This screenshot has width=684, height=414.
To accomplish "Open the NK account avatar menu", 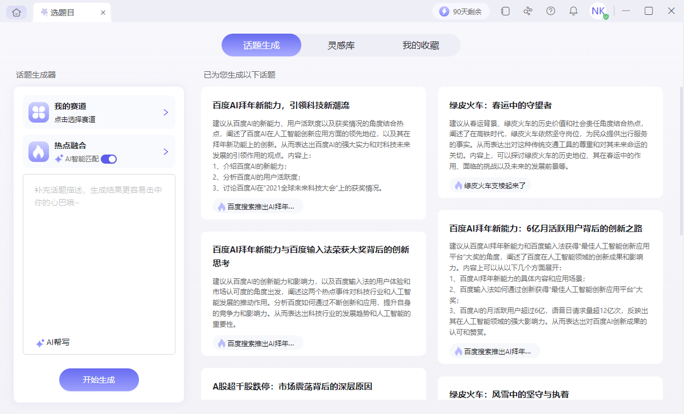I will (x=597, y=11).
